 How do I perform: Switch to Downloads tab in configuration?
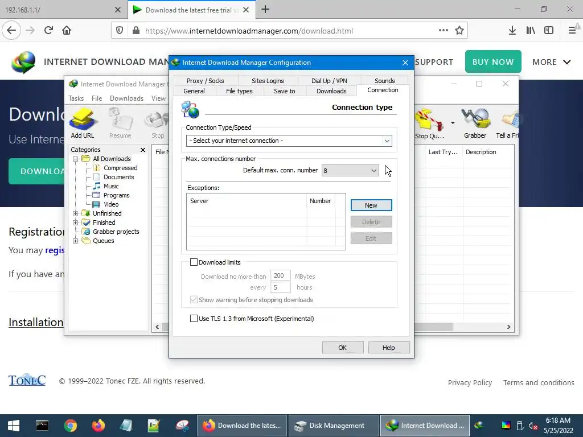(331, 91)
